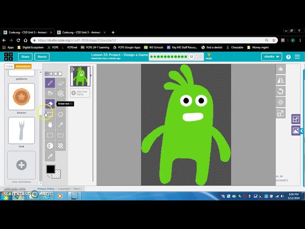
Task: Select the Vertical Mirror pen tool
Action: 61,83
